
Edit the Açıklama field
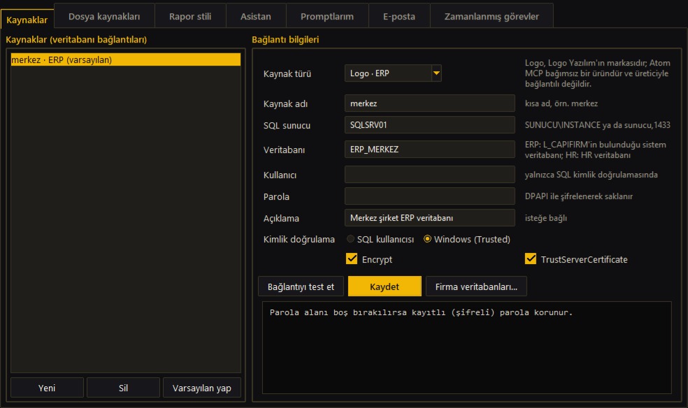[x=429, y=217]
